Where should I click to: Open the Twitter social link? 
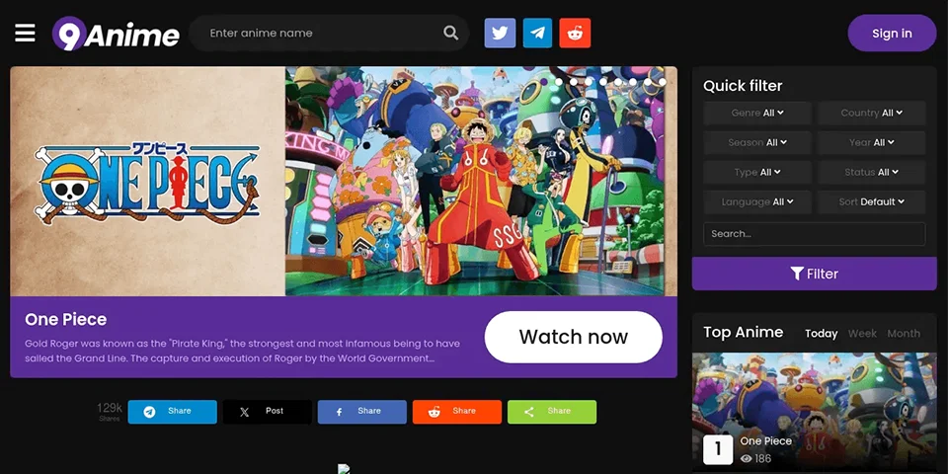[500, 34]
